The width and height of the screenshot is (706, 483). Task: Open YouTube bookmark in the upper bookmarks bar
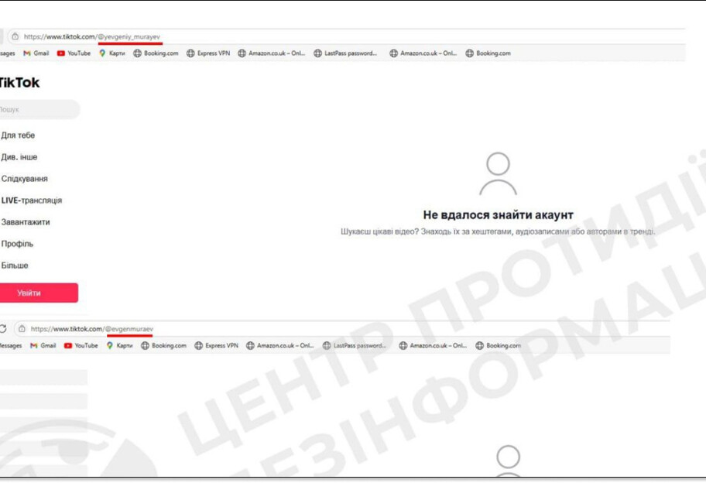click(x=74, y=53)
